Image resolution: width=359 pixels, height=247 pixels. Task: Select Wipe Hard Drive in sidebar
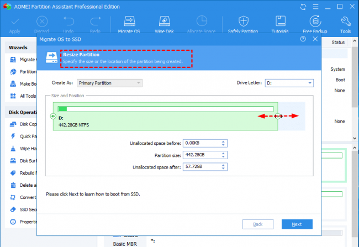(x=23, y=149)
